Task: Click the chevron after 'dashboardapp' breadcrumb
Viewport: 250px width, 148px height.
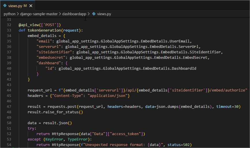Action: click(89, 14)
